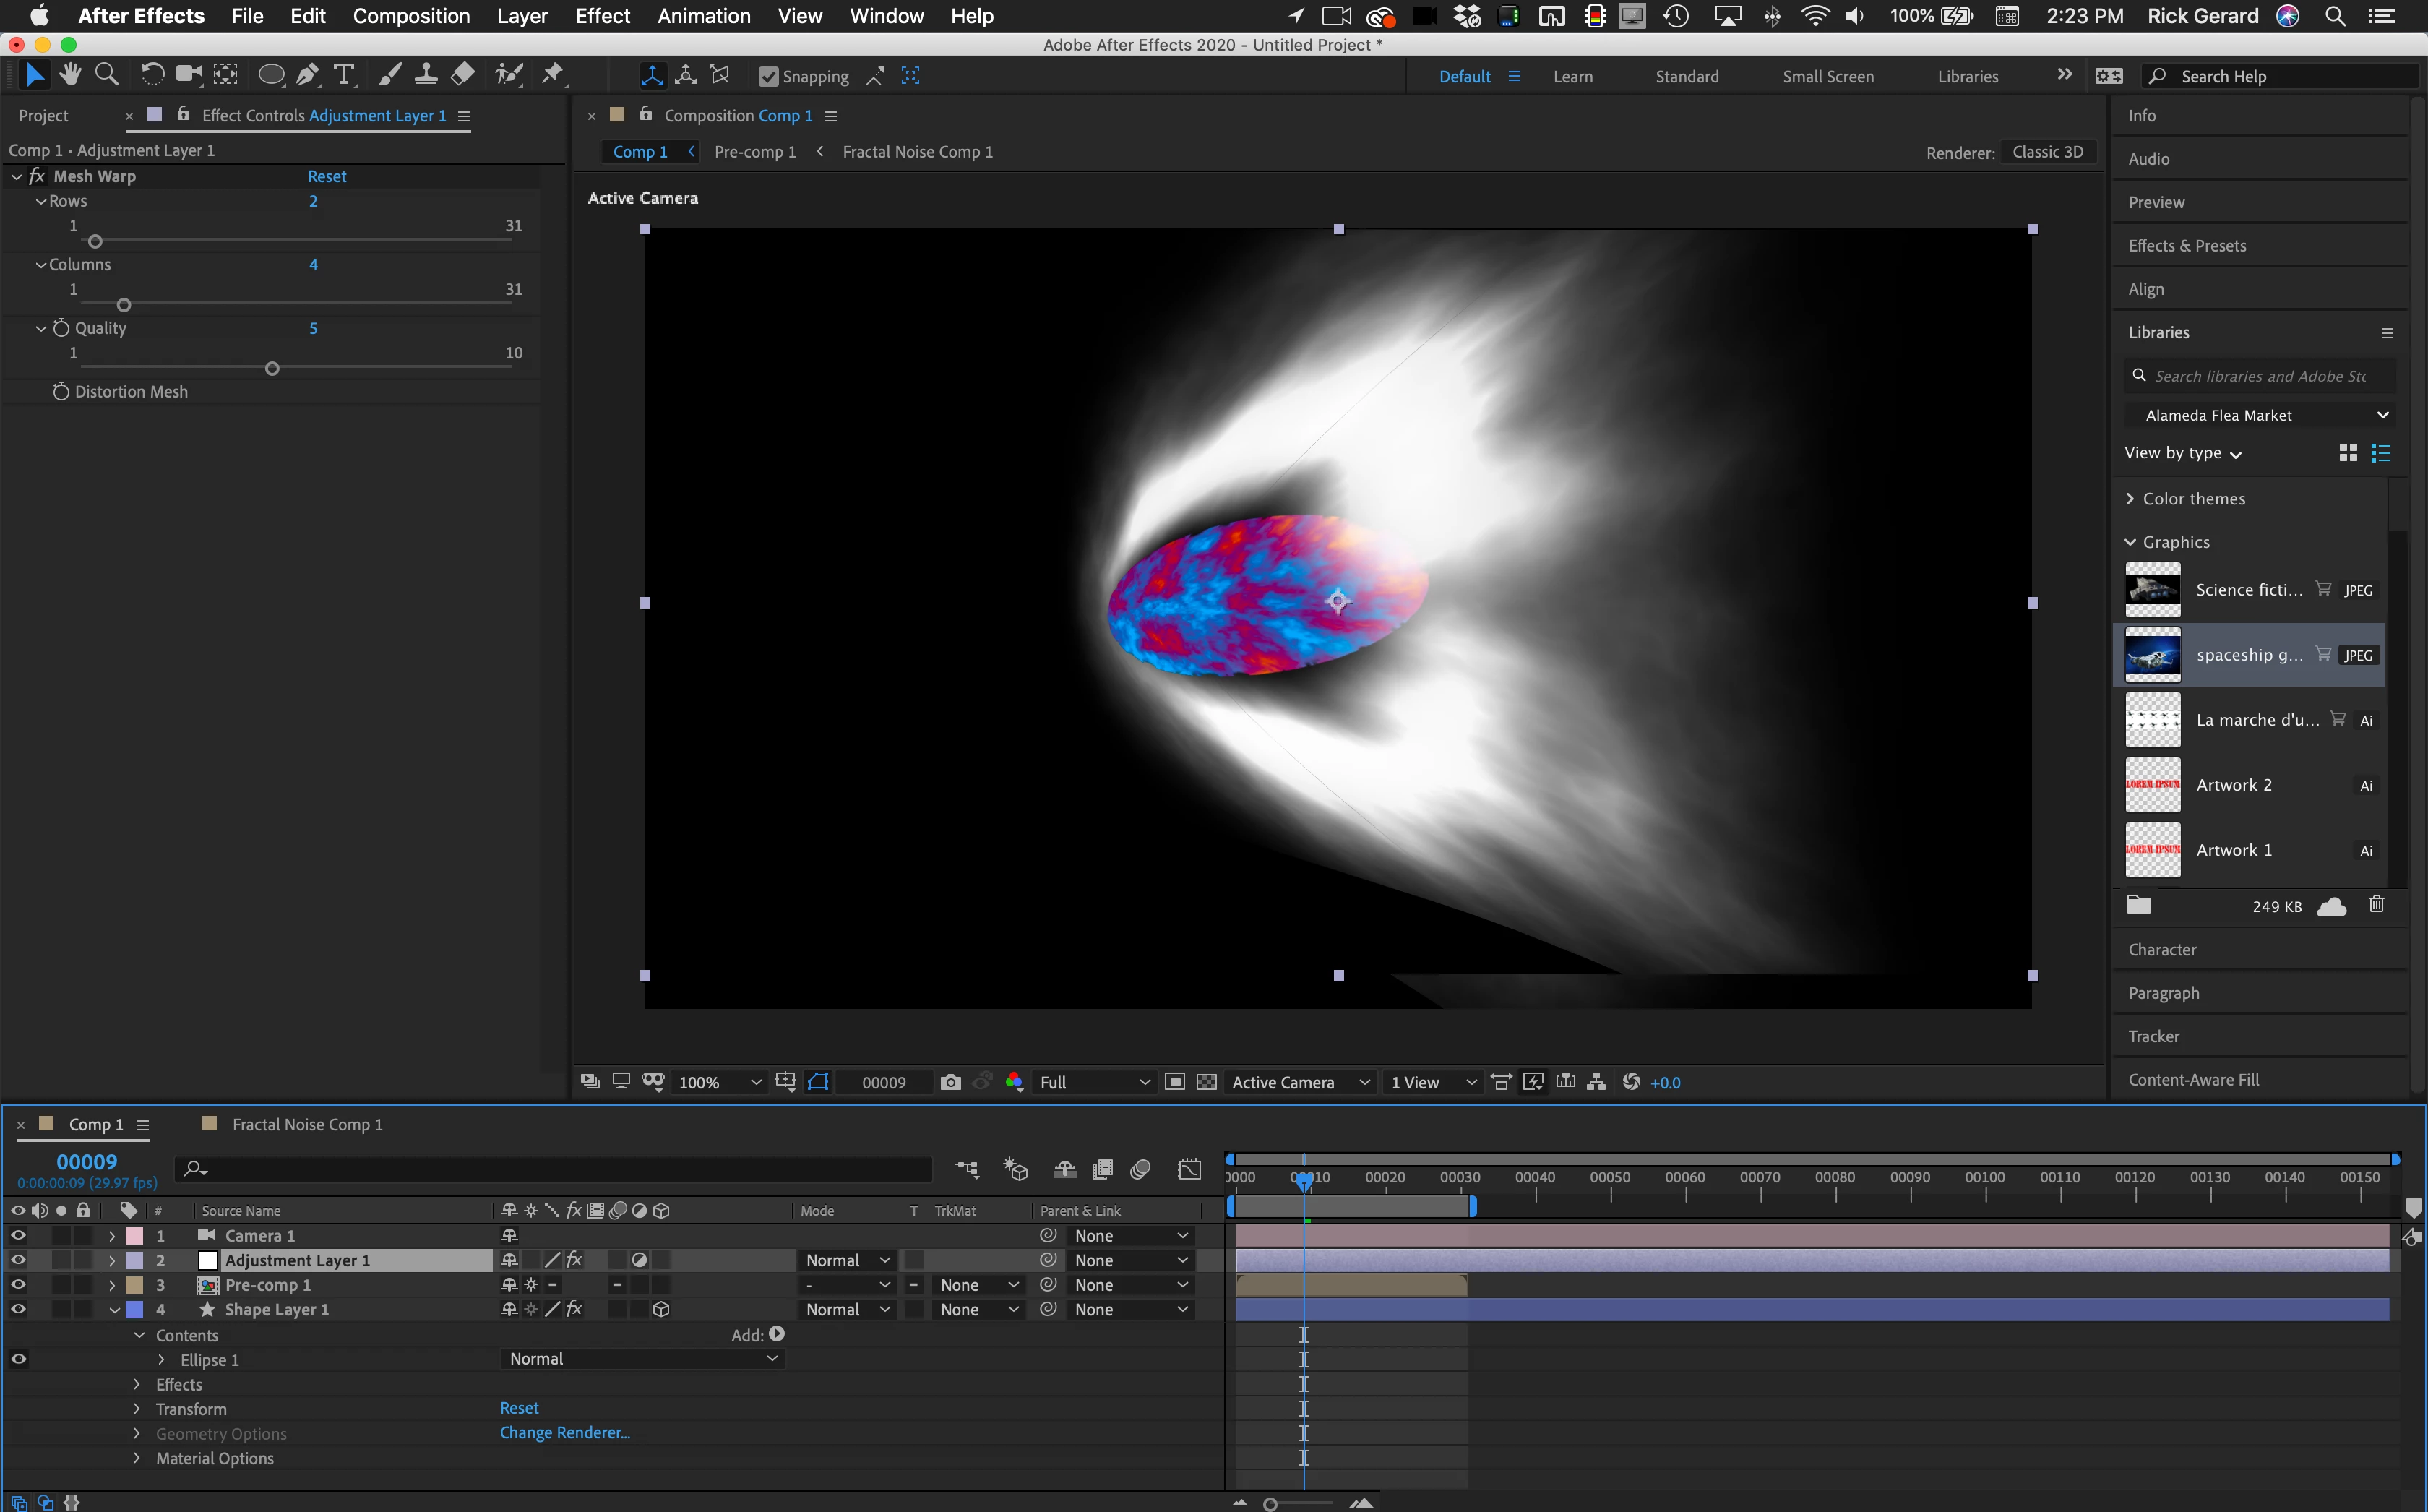Image resolution: width=2428 pixels, height=1512 pixels.
Task: Switch to Fractal Noise Comp 1 timeline tab
Action: tap(306, 1124)
